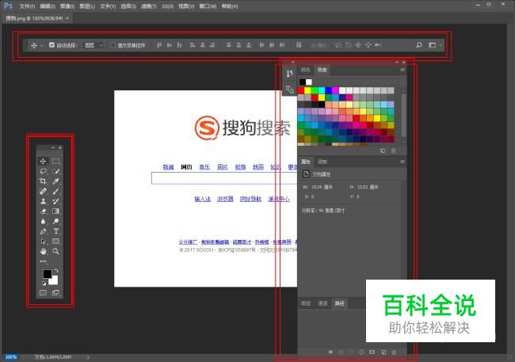Change screen mode in the toolbox
The width and height of the screenshot is (515, 362).
[x=55, y=292]
